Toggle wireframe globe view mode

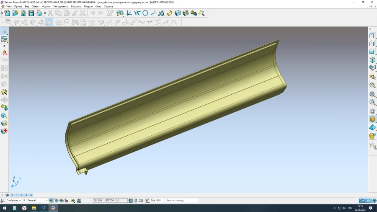click(x=372, y=111)
